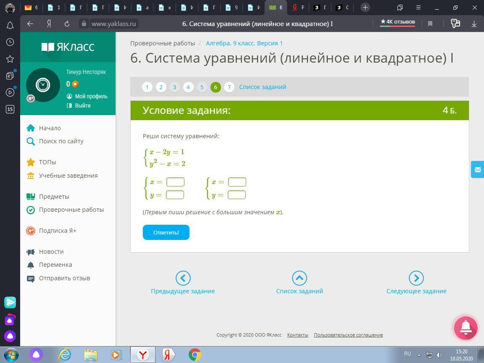Open Chrome from the Windows taskbar
The width and height of the screenshot is (484, 363).
(x=195, y=355)
